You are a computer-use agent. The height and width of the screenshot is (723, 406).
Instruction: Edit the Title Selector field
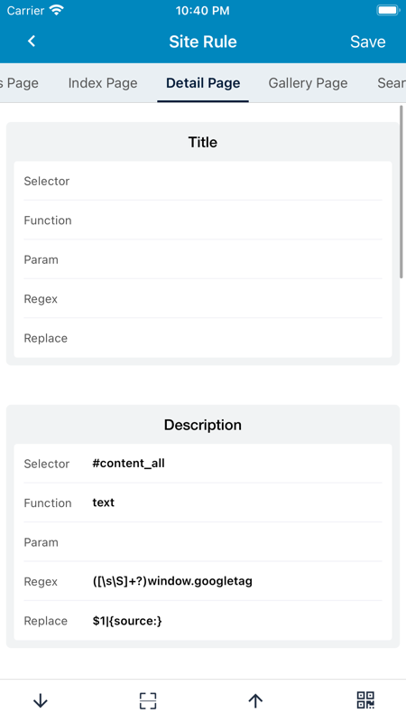pyautogui.click(x=203, y=181)
